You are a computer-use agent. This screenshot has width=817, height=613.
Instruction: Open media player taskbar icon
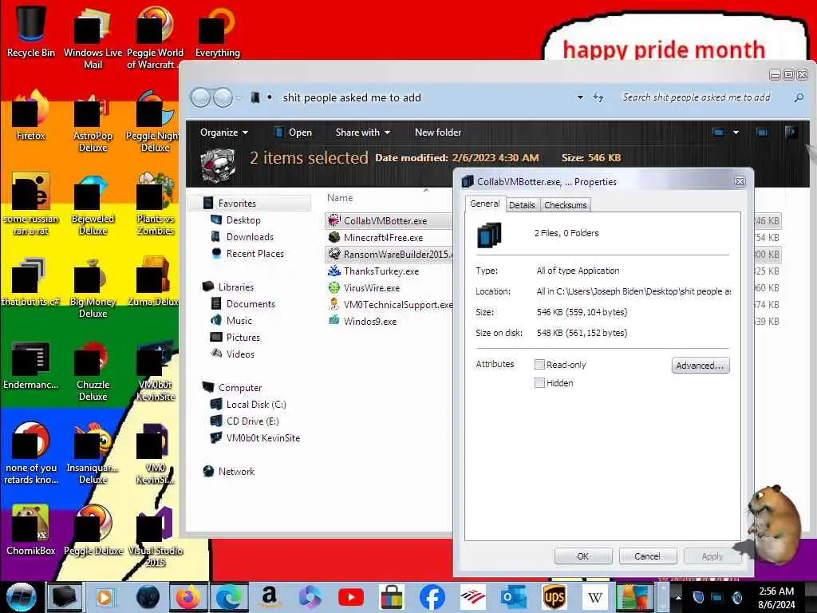(x=105, y=597)
